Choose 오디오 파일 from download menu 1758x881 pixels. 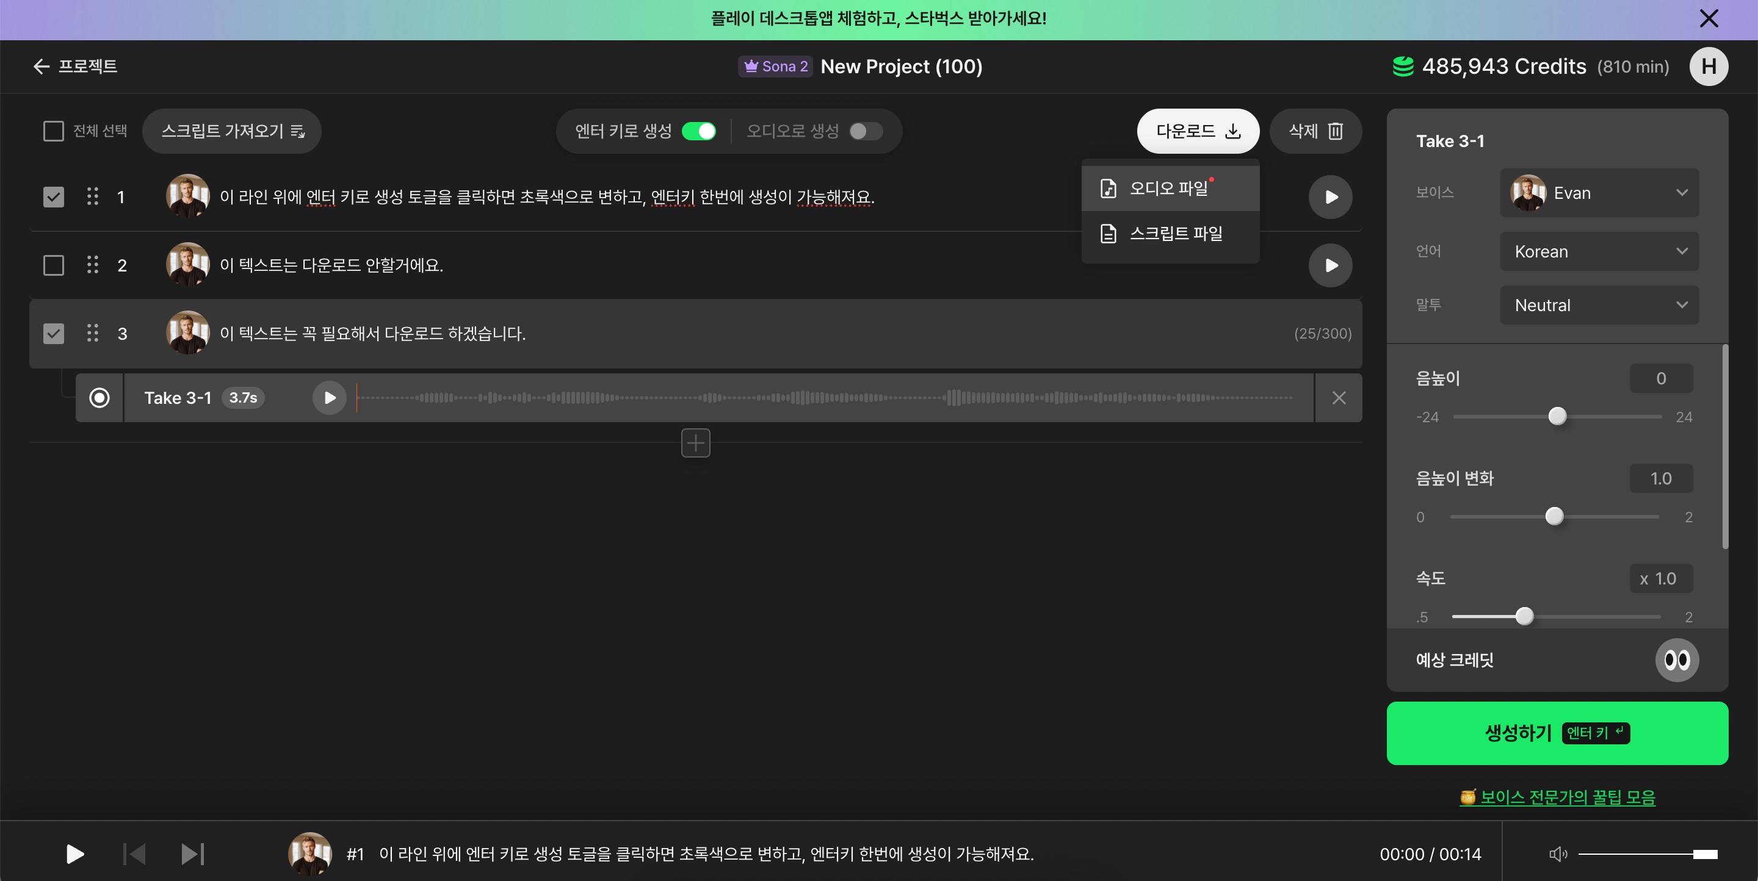(1168, 188)
